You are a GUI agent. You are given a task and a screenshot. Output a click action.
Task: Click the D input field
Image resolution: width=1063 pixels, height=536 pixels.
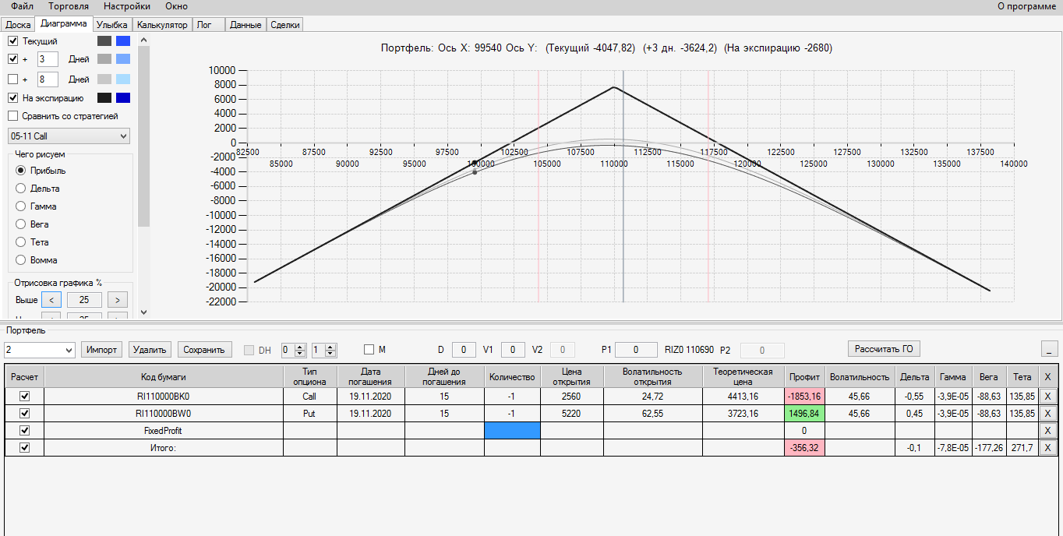[x=464, y=350]
